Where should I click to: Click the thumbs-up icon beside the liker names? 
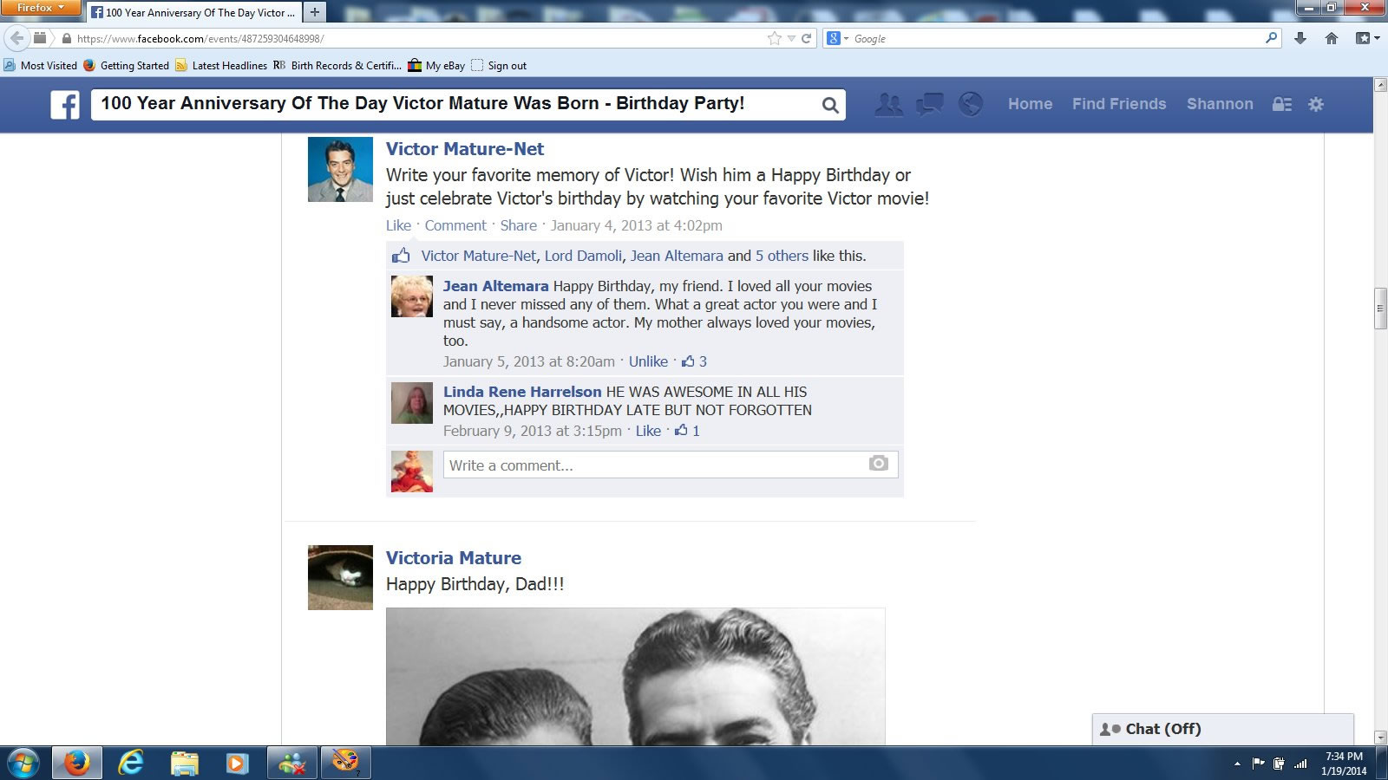[401, 256]
